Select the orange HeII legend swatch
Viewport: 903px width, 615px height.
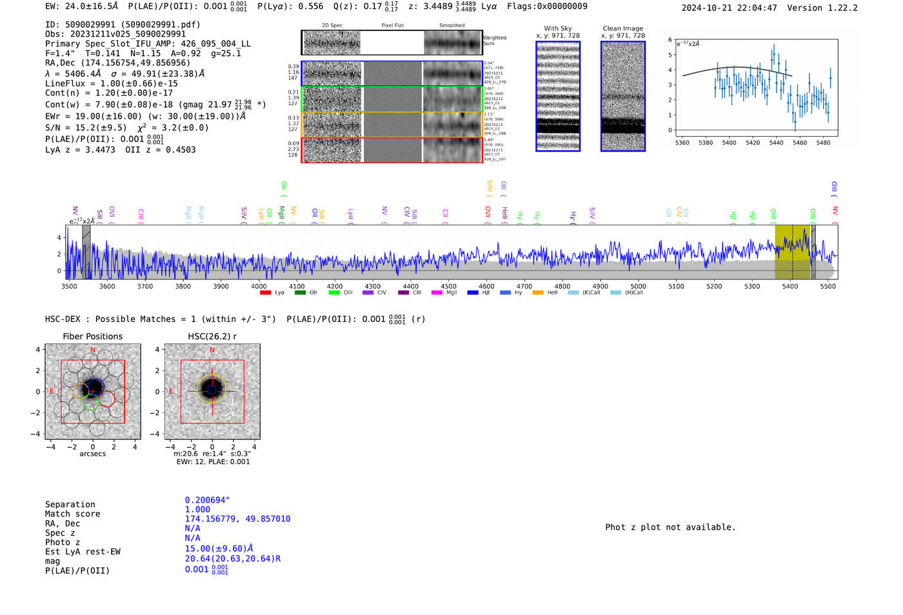click(537, 293)
